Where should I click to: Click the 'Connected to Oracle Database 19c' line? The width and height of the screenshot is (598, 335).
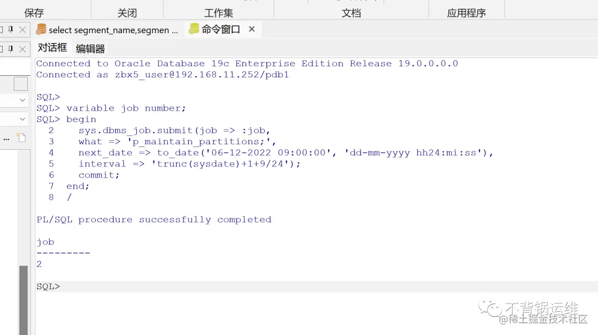point(247,64)
